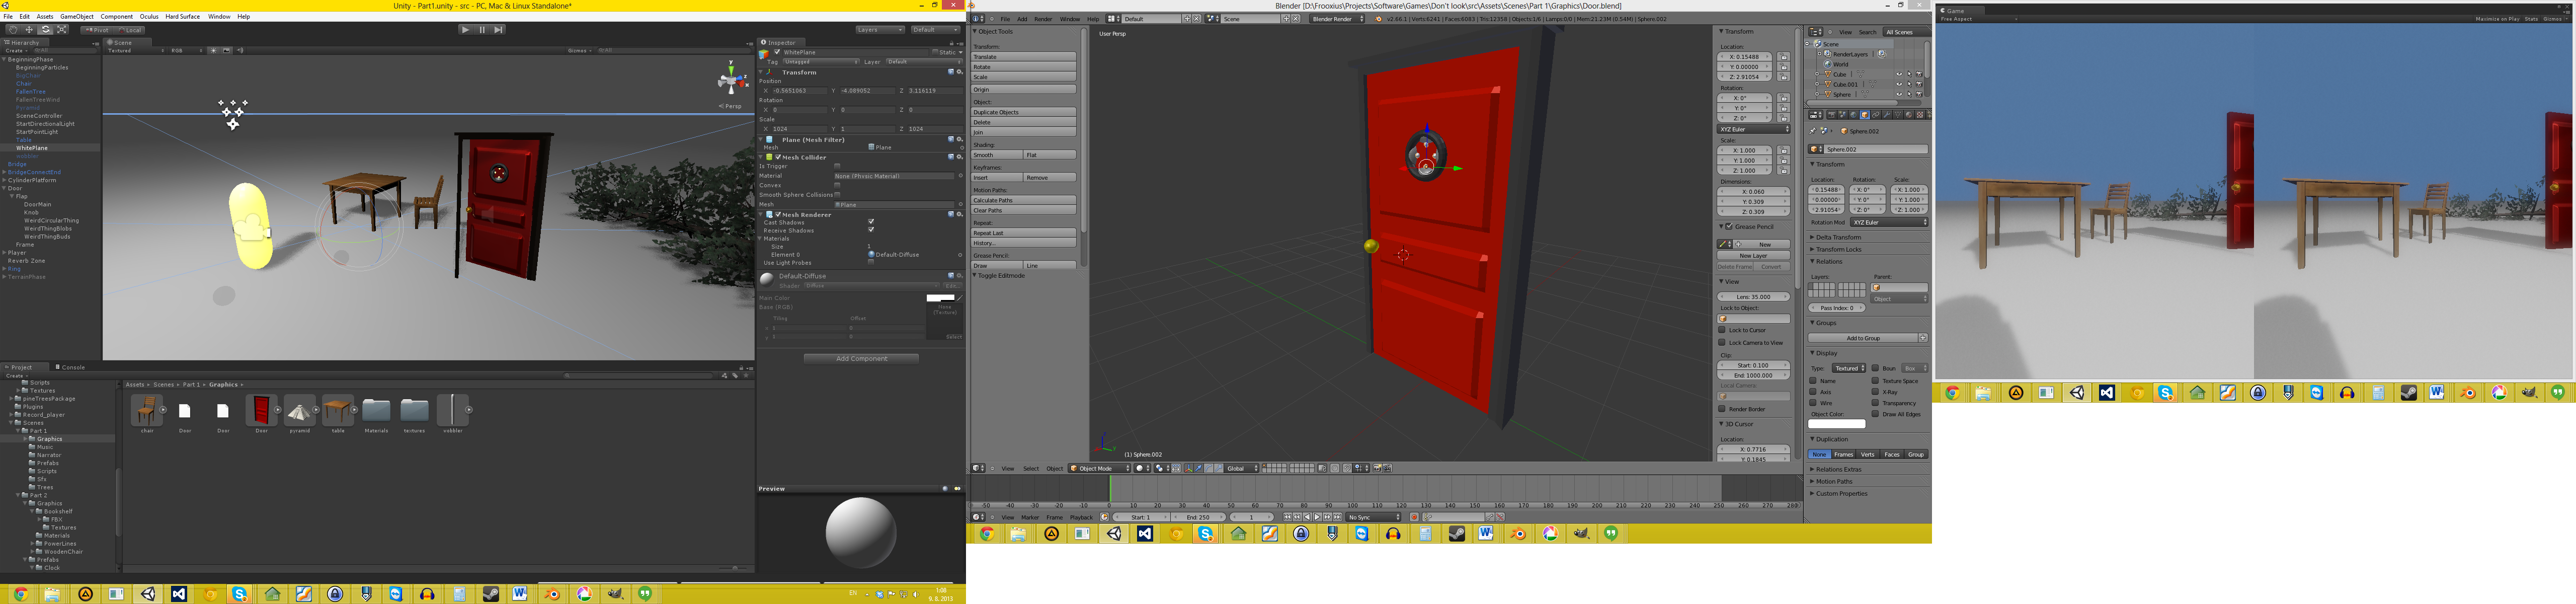2576x604 pixels.
Task: Select the Unity Rotate tool
Action: tap(45, 30)
